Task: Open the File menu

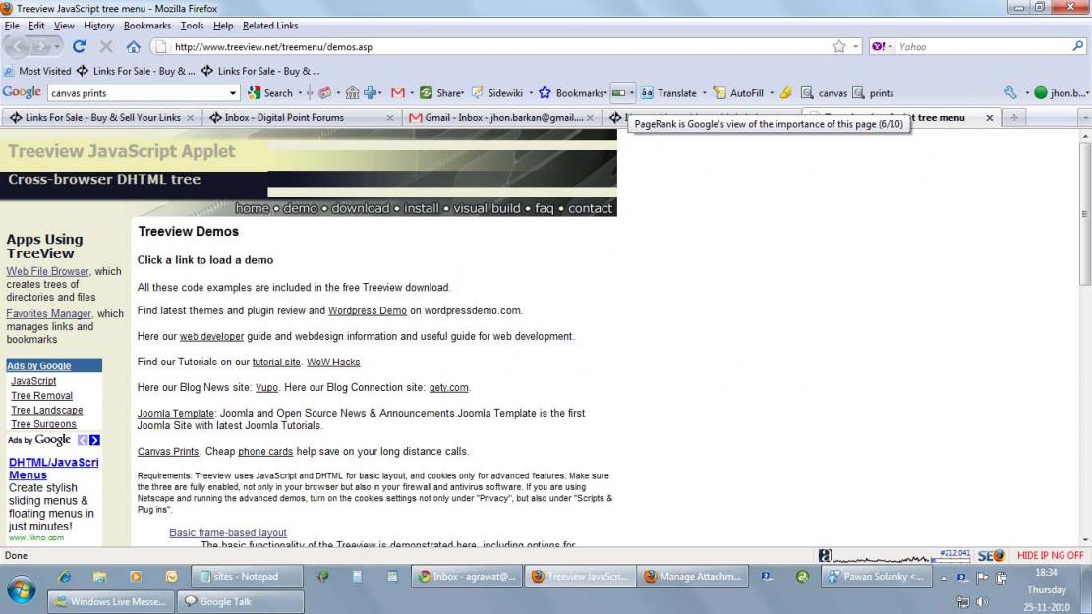Action: 12,26
